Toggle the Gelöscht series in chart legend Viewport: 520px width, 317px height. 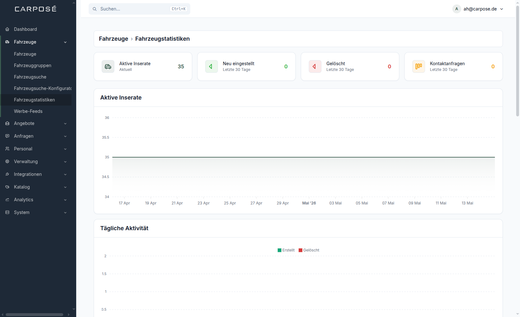click(309, 250)
